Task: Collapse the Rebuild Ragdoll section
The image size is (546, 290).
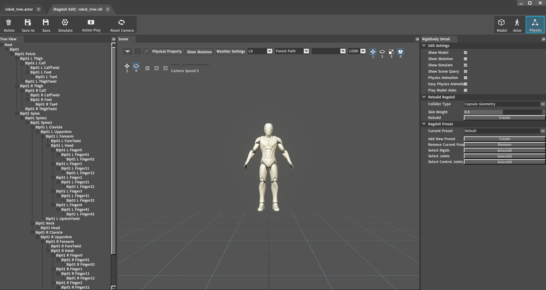Action: click(x=424, y=97)
